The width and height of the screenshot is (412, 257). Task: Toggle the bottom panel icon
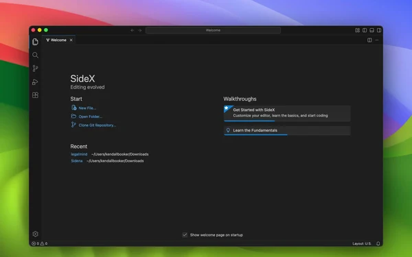[371, 30]
